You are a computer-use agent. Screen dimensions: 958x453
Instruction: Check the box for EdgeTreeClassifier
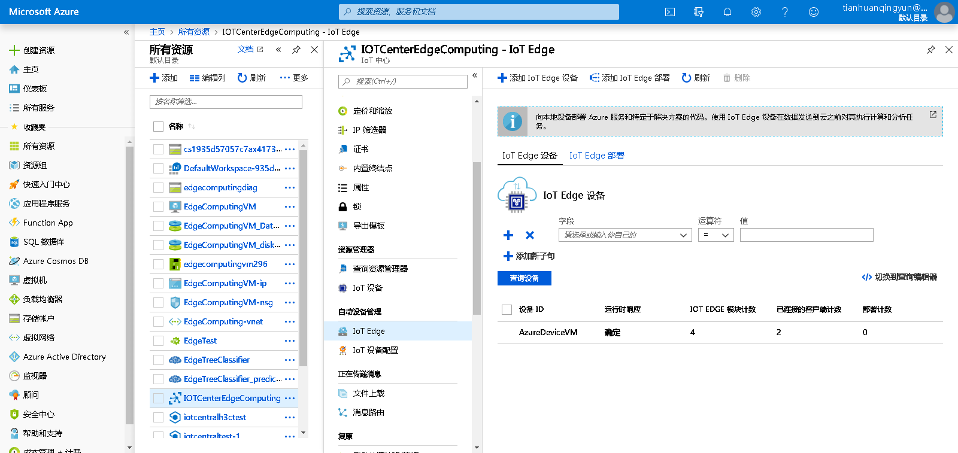point(158,360)
